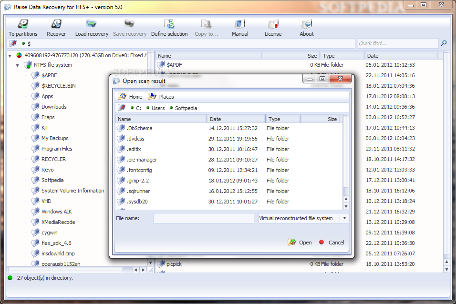Select My Backups in the folder tree
This screenshot has height=304, width=456.
[55, 138]
